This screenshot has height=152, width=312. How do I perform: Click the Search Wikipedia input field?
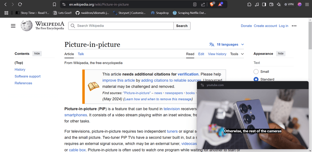[121, 26]
